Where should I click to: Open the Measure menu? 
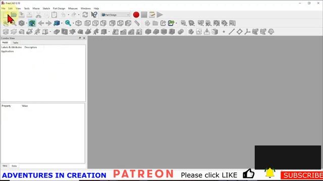(x=73, y=9)
